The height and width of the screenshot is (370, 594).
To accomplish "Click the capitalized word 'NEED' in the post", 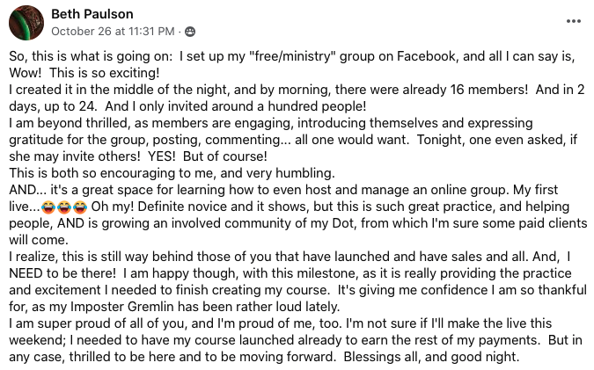I will point(26,272).
